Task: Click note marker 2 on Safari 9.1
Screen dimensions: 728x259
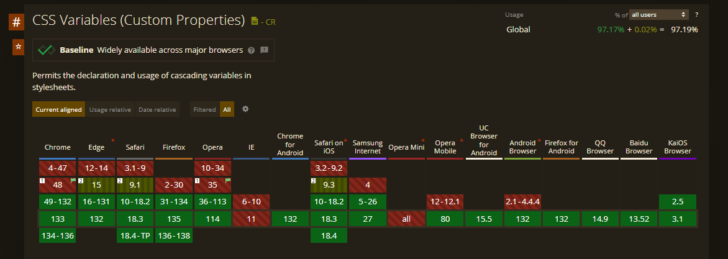Action: click(119, 181)
